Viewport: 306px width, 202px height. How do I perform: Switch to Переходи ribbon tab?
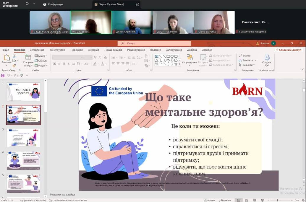tap(77, 50)
